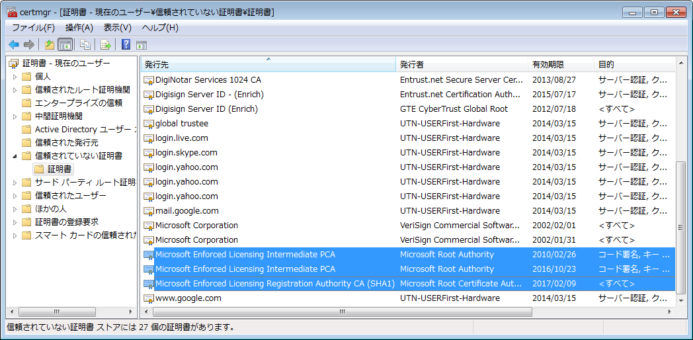Collapse the 信頼されていない証明書 node
693x340 pixels.
coord(15,156)
